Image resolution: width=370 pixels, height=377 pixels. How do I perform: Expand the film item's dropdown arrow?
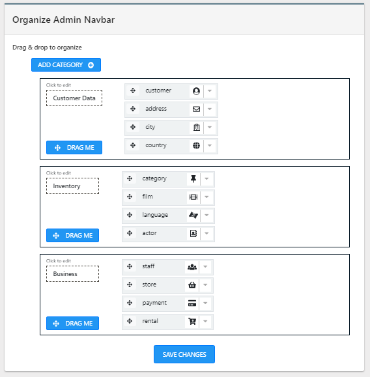[206, 197]
